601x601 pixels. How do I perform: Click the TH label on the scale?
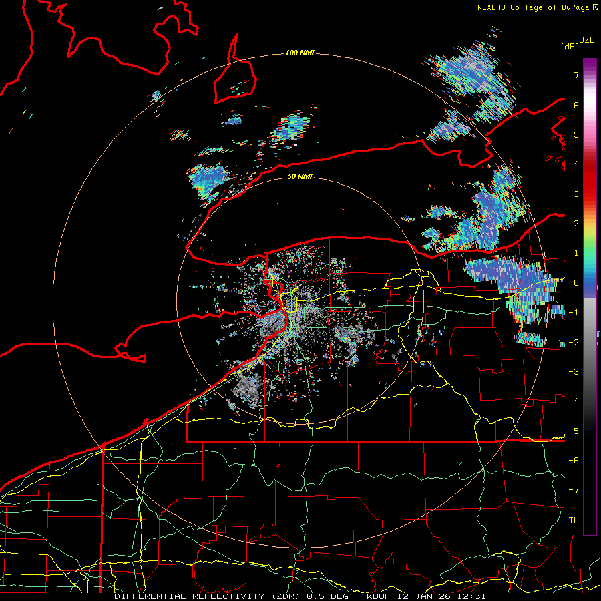574,520
